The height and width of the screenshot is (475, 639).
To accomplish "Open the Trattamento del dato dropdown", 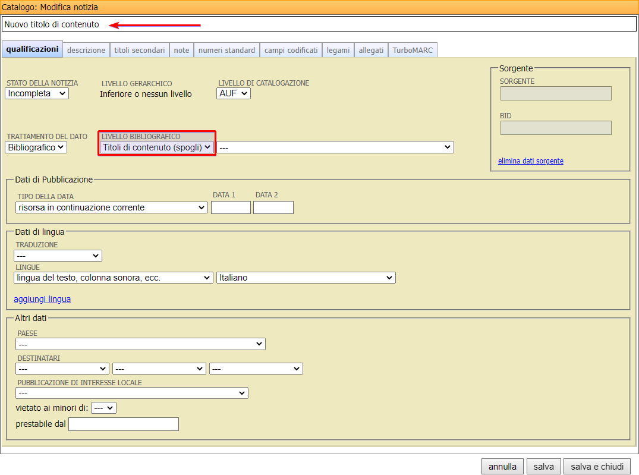I will coord(36,147).
